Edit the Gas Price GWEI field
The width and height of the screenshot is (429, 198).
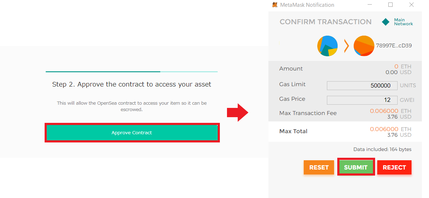pyautogui.click(x=362, y=100)
